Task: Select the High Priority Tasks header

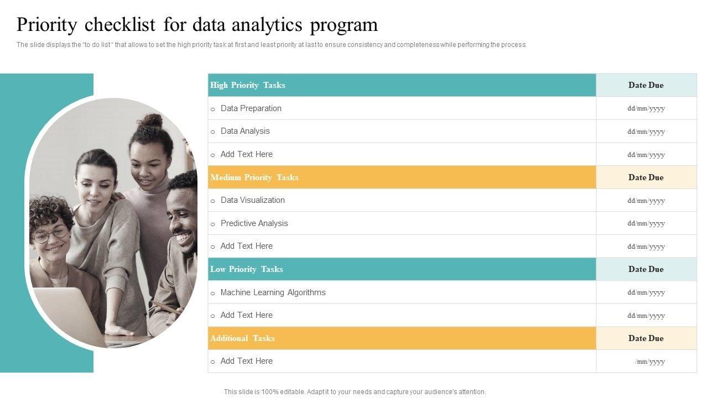Action: [x=248, y=85]
